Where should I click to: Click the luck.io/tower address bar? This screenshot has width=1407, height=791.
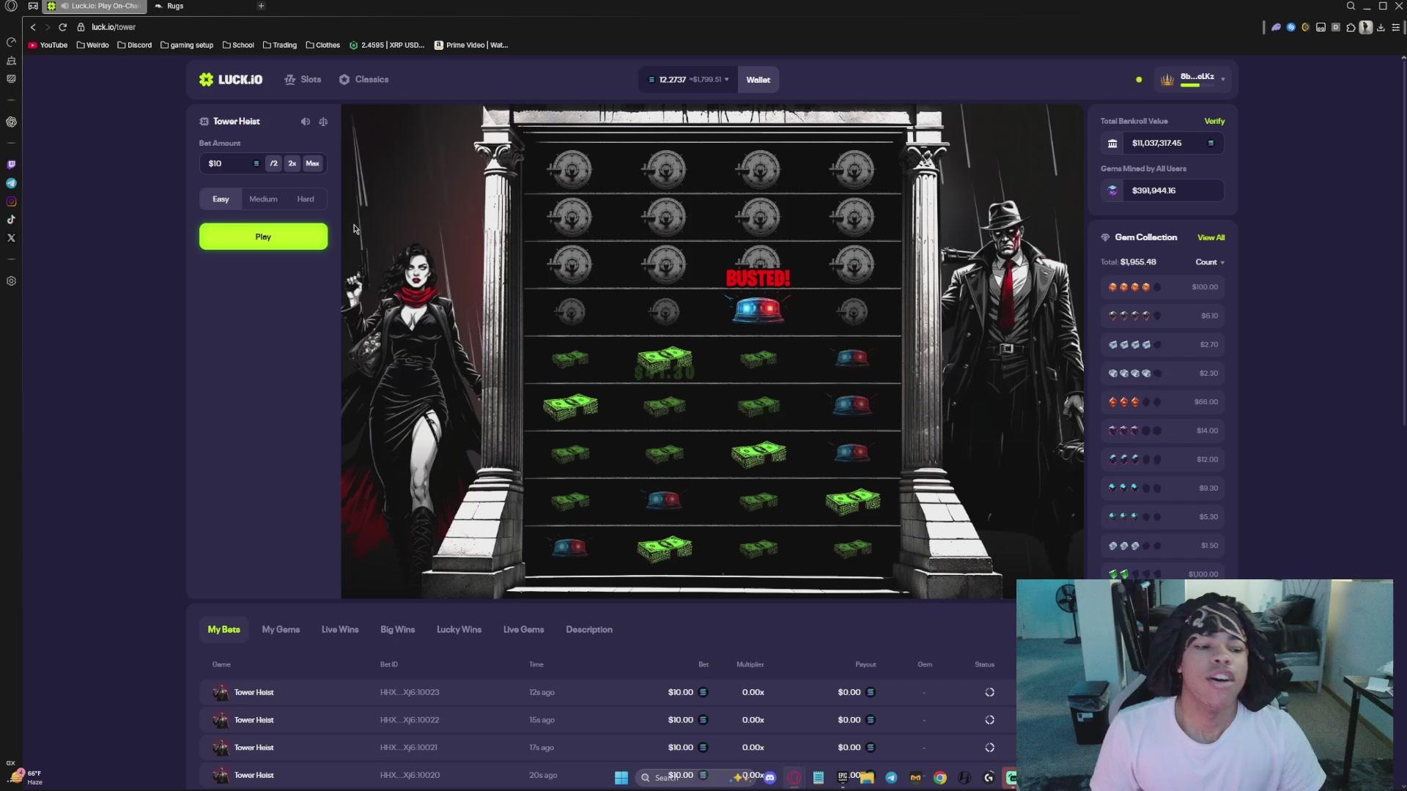coord(114,27)
